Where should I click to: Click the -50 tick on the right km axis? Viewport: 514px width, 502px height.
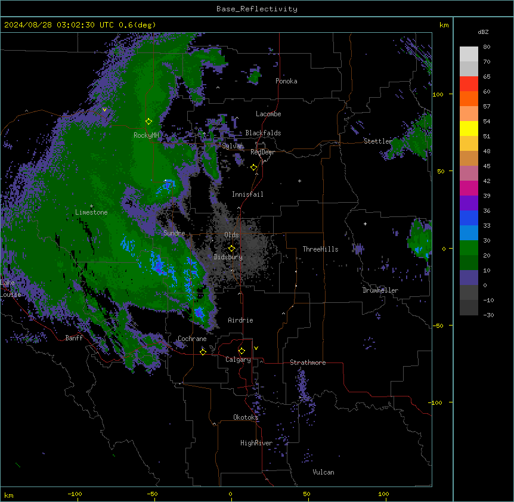tap(438, 326)
